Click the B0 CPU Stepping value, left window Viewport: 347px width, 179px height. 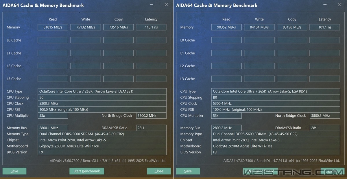(102, 97)
